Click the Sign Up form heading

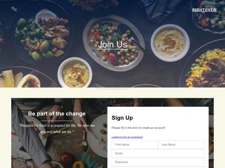[122, 118]
